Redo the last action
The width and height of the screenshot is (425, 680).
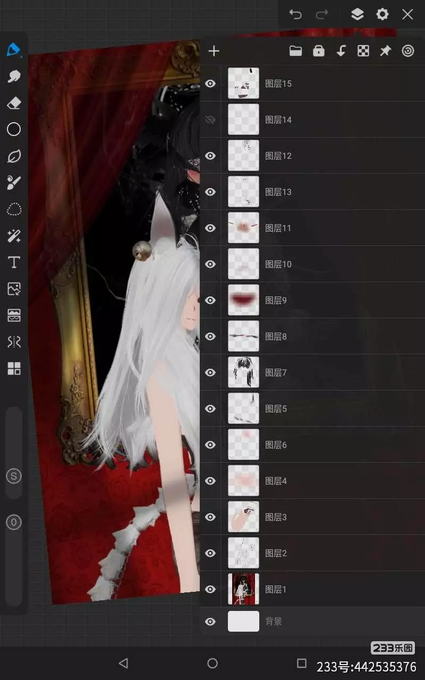click(322, 14)
